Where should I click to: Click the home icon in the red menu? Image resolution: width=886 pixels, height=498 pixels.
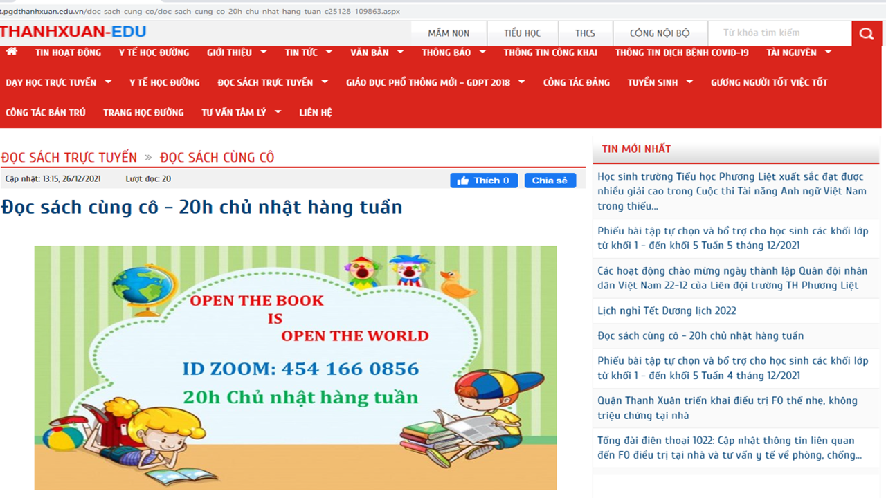(12, 51)
